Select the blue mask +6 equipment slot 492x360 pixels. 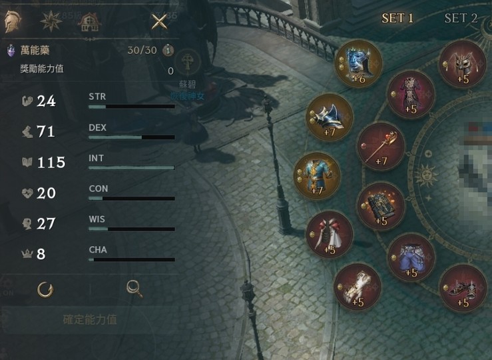point(358,64)
